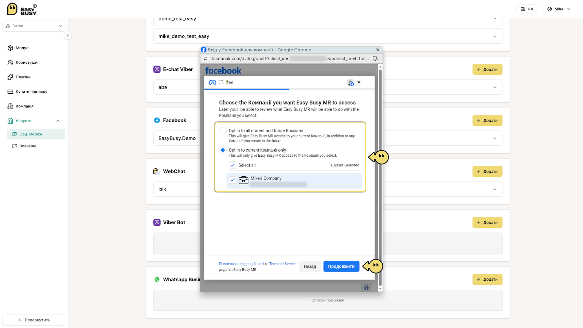Expand the mike_demo_test_easy row
This screenshot has width=583, height=328.
click(328, 36)
